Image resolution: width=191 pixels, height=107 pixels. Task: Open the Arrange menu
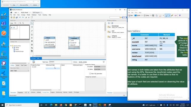click(23, 15)
